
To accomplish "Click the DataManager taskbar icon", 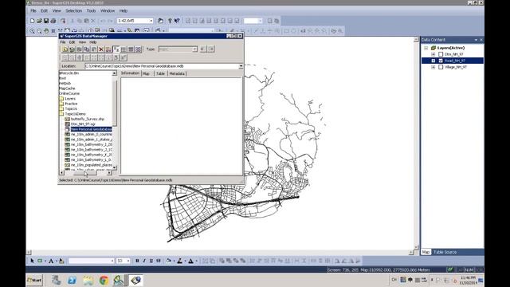I will [x=135, y=280].
